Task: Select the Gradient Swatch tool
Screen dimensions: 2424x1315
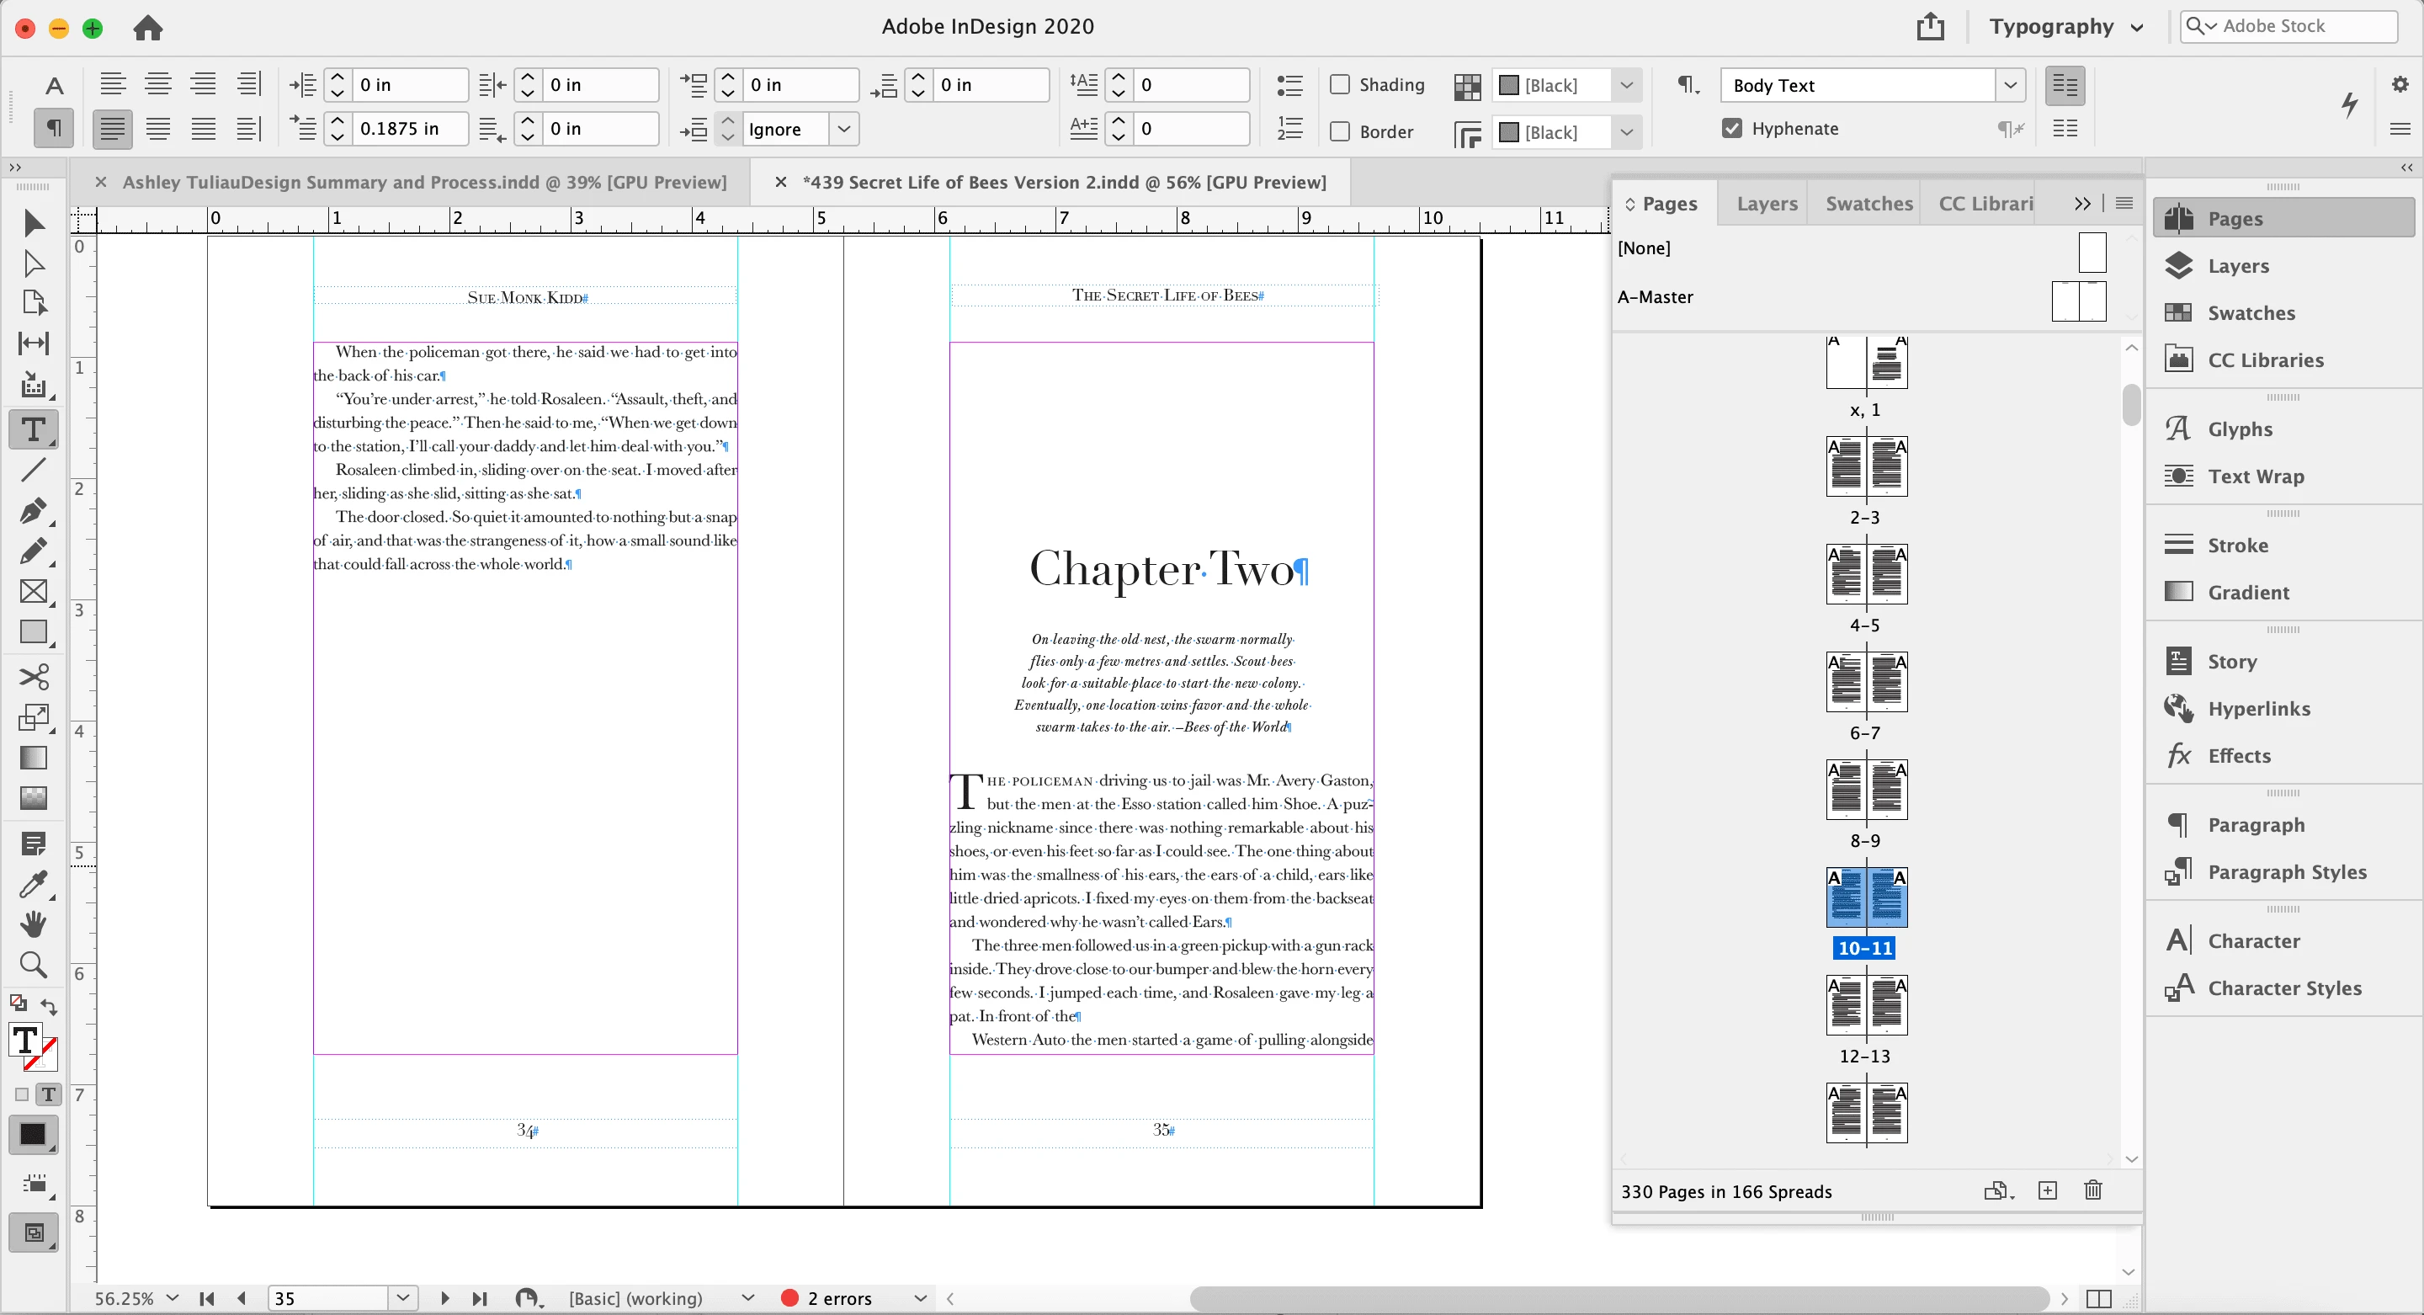Action: click(x=33, y=758)
